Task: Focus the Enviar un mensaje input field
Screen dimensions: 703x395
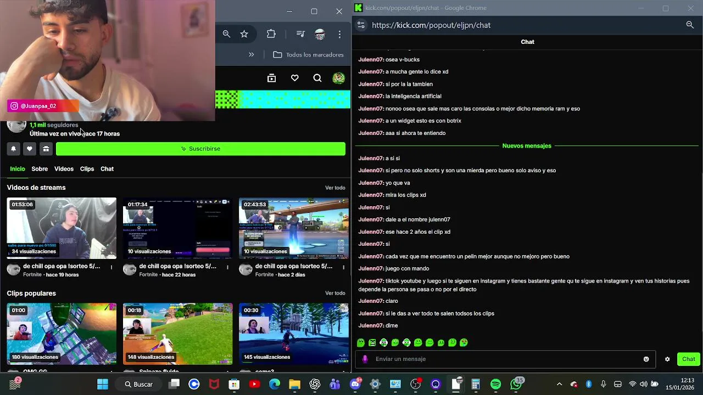Action: pos(505,359)
